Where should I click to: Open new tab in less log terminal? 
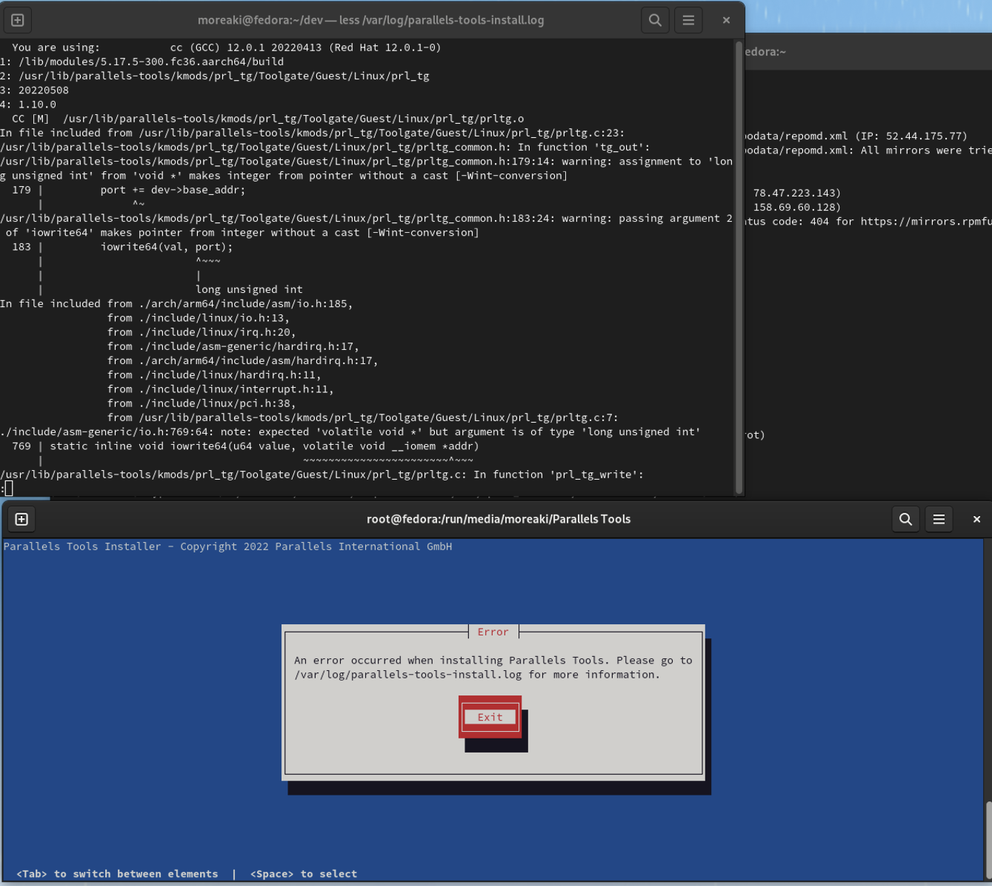click(18, 20)
